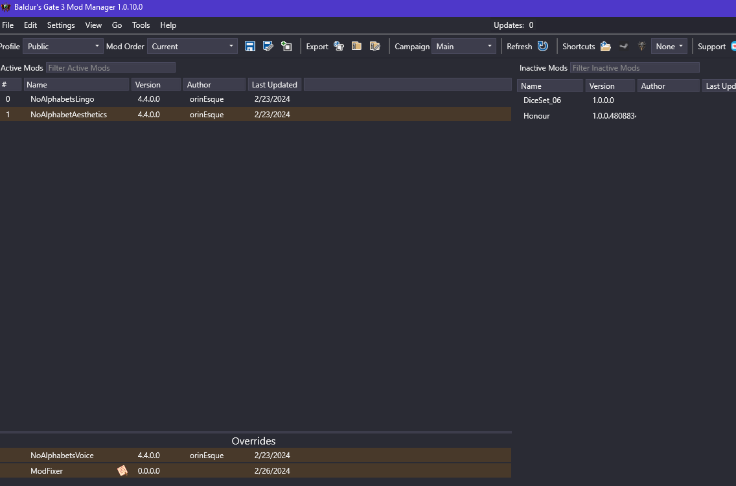Select the NoAlphabetsVoice override row
Screen dimensions: 736x486
click(256, 455)
